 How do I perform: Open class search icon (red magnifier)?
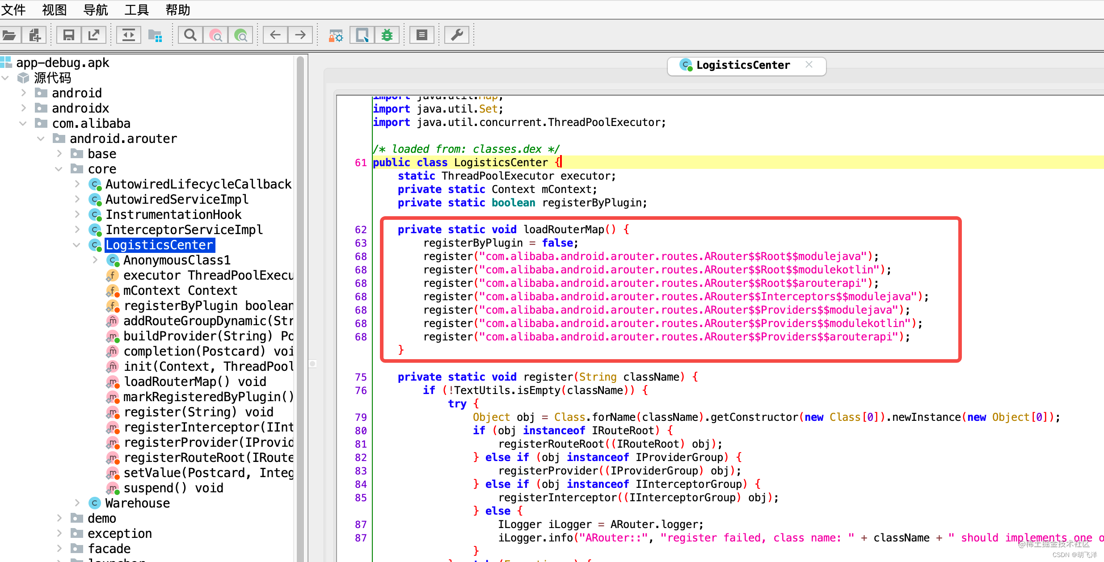[215, 35]
